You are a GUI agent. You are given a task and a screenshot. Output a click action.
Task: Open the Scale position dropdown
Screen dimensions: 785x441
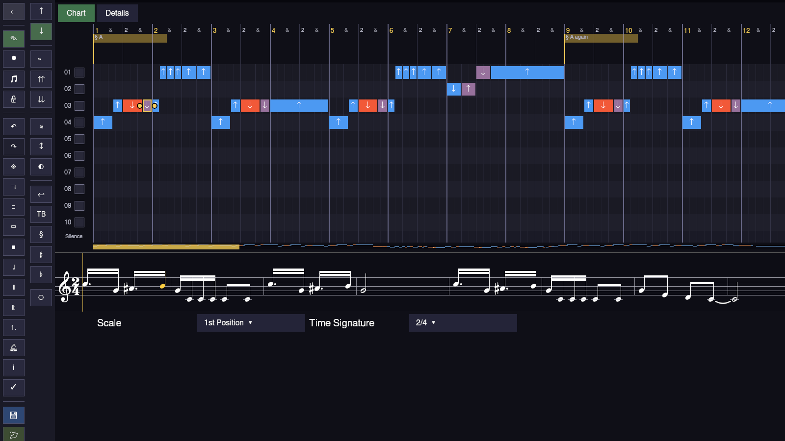[251, 323]
